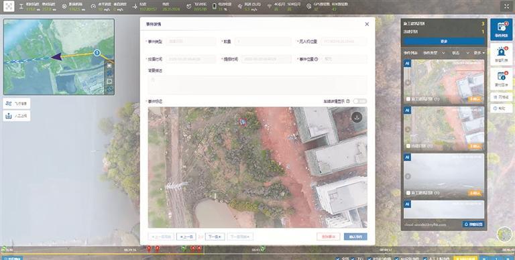This screenshot has width=515, height=260.
Task: Open the 事件类型 field in dialog
Action: point(190,42)
